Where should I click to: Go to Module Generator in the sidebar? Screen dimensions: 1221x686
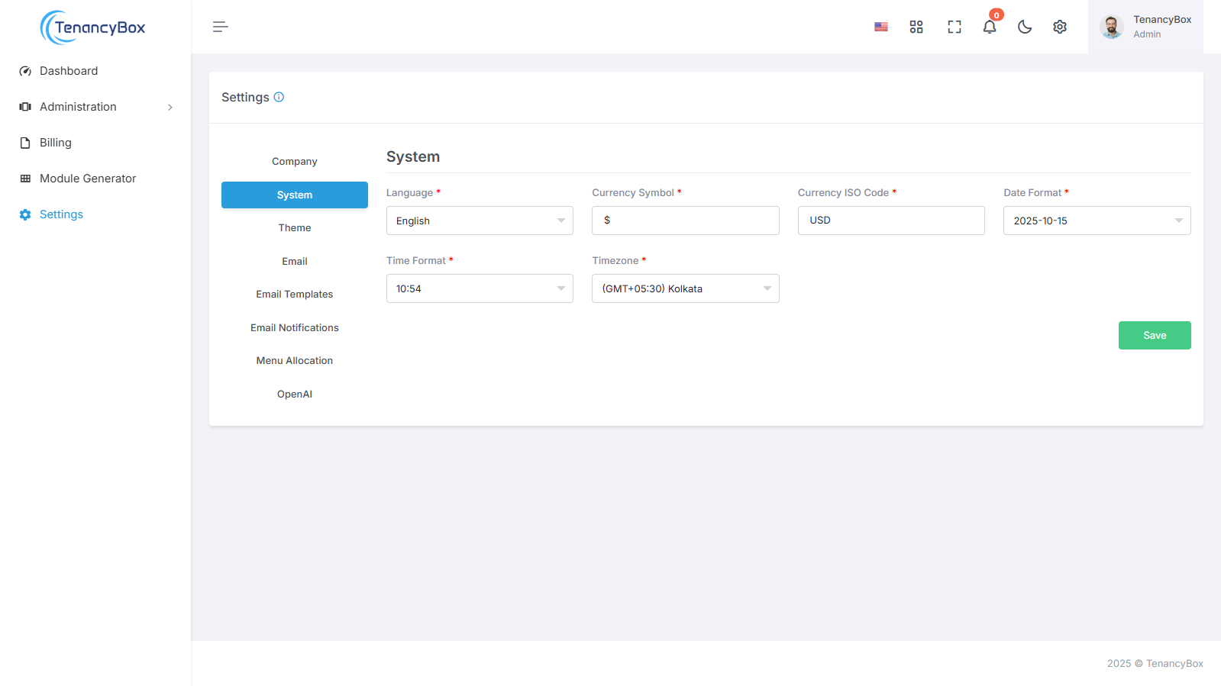[88, 179]
